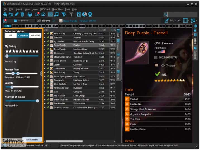Toggle collection checkmark for David Bowie

click(48, 61)
